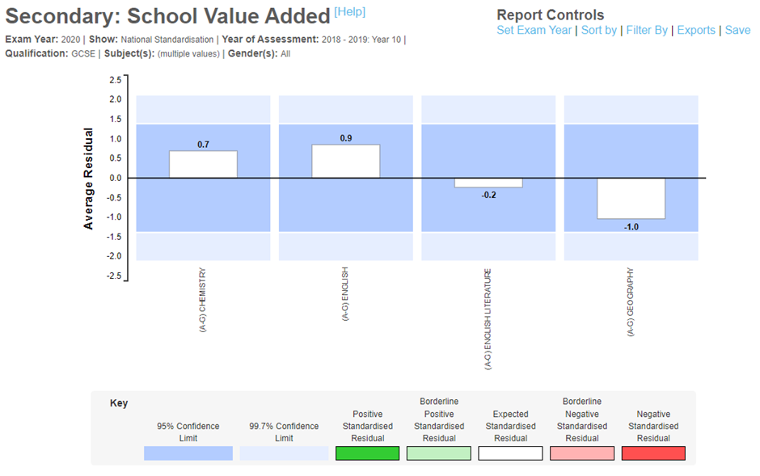The width and height of the screenshot is (760, 476).
Task: Open the Exports control
Action: click(695, 30)
